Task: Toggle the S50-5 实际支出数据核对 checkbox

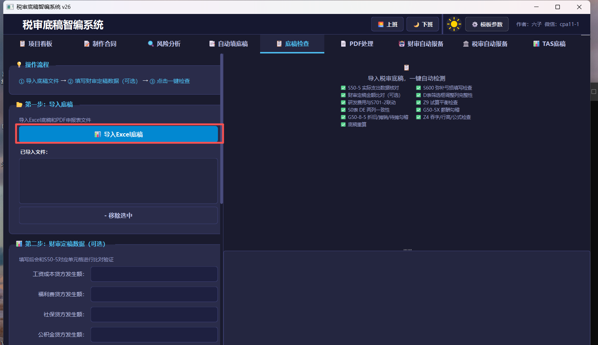Action: coord(343,88)
